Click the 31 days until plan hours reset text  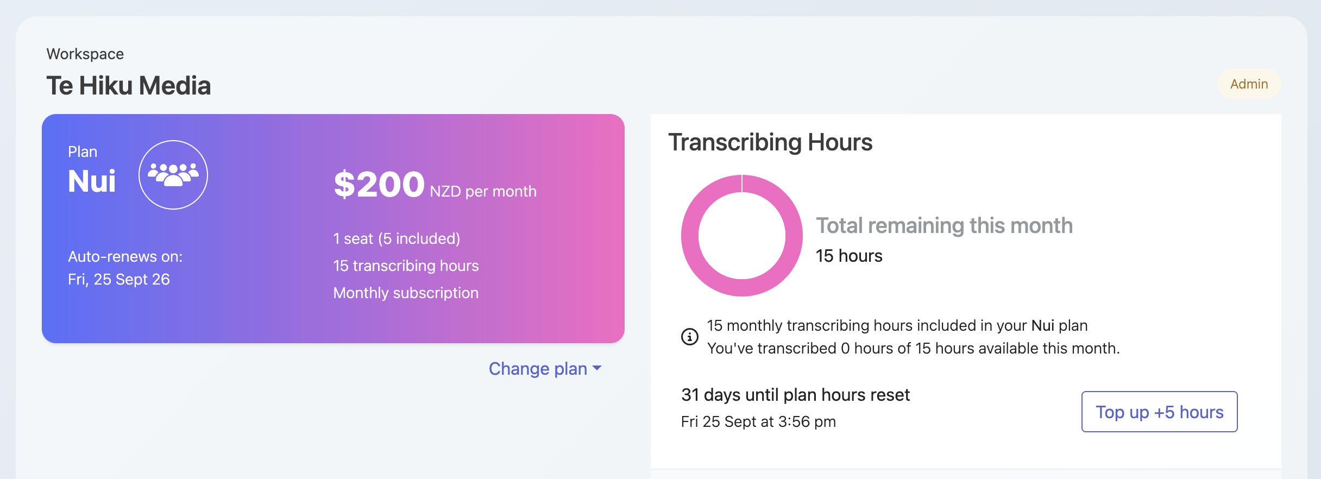795,395
